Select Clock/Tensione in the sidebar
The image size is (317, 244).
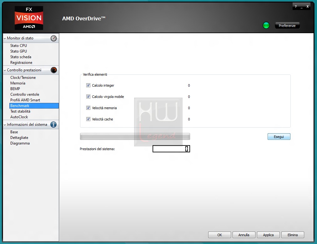tap(23, 78)
